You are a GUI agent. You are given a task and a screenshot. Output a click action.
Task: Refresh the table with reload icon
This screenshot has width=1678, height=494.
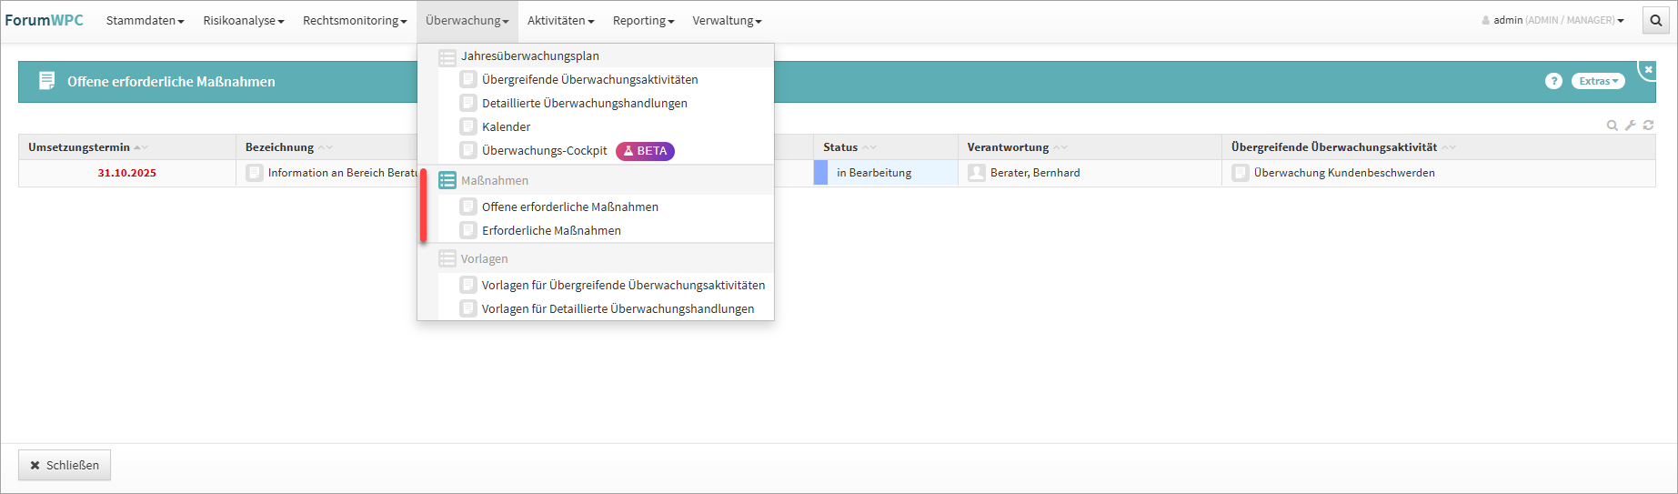(x=1648, y=126)
